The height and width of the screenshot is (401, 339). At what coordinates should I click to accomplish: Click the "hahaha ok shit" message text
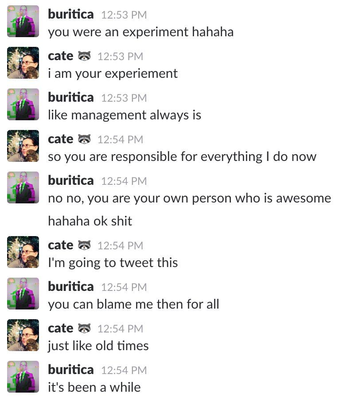pos(90,221)
